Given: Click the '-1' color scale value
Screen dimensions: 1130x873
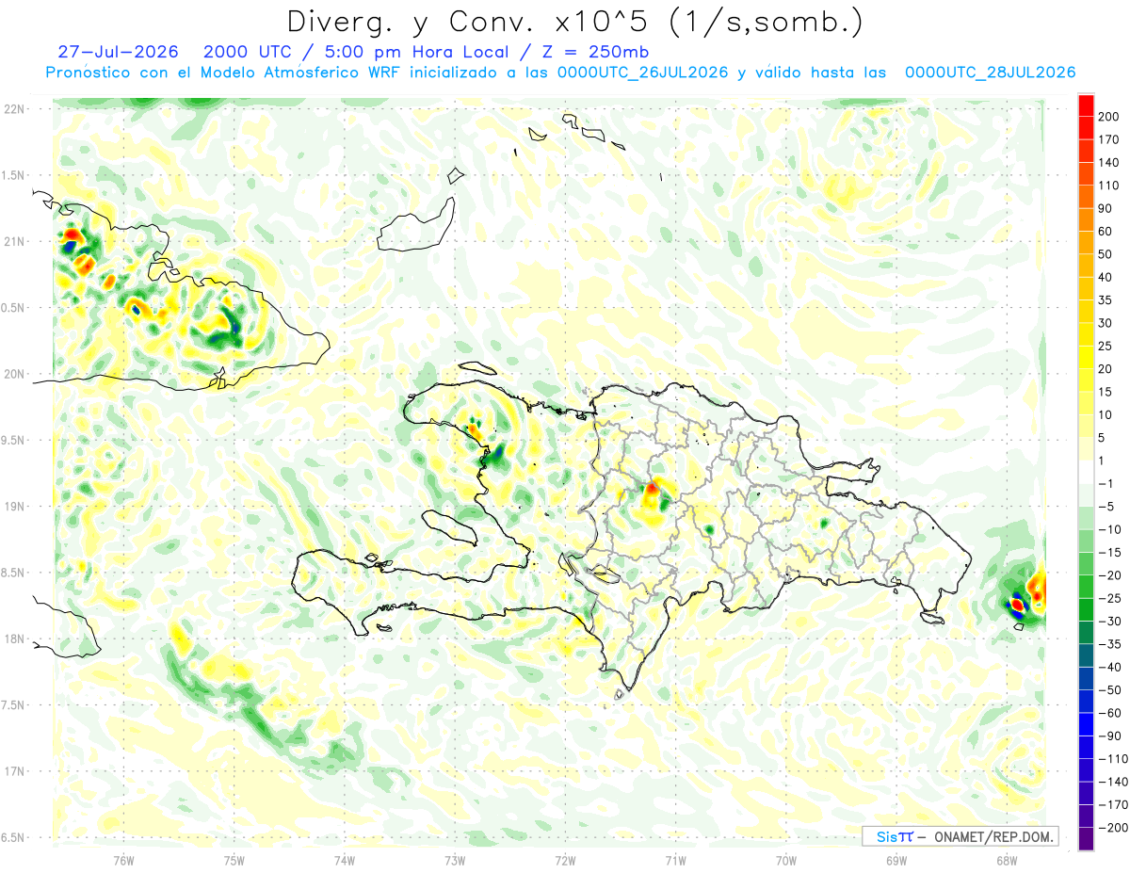Looking at the screenshot, I should coord(1106,483).
